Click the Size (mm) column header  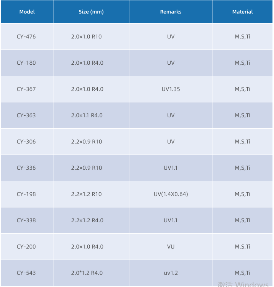pos(91,12)
